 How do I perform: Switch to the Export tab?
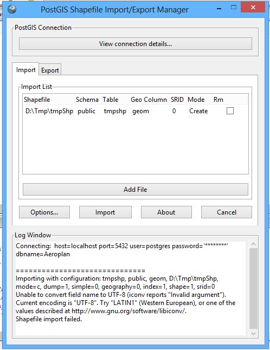point(50,70)
